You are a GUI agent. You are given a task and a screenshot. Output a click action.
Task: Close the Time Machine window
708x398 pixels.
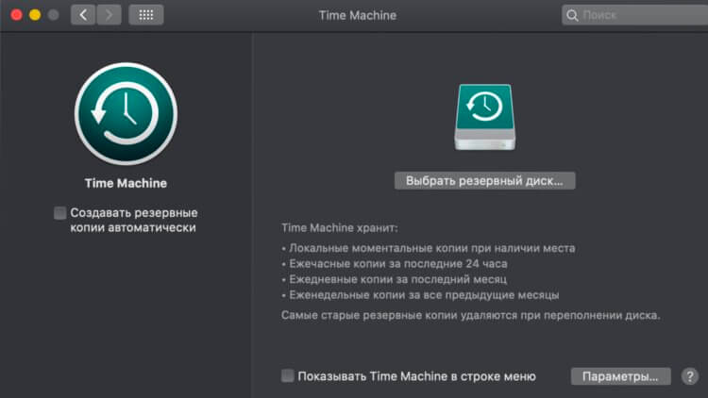coord(16,15)
